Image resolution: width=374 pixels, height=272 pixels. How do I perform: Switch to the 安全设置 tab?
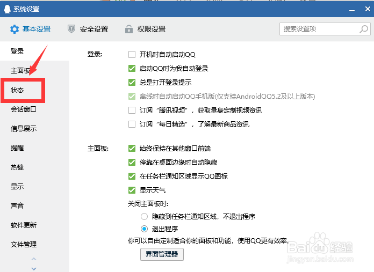(x=88, y=30)
